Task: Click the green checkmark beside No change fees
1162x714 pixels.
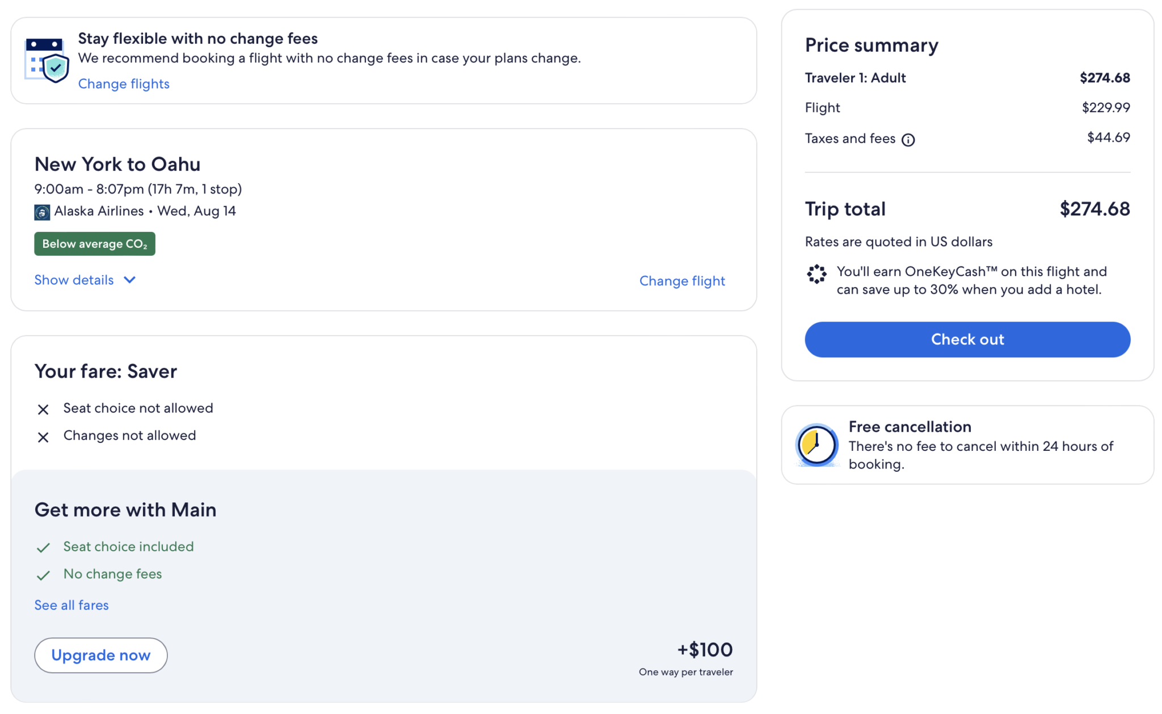Action: (x=43, y=575)
